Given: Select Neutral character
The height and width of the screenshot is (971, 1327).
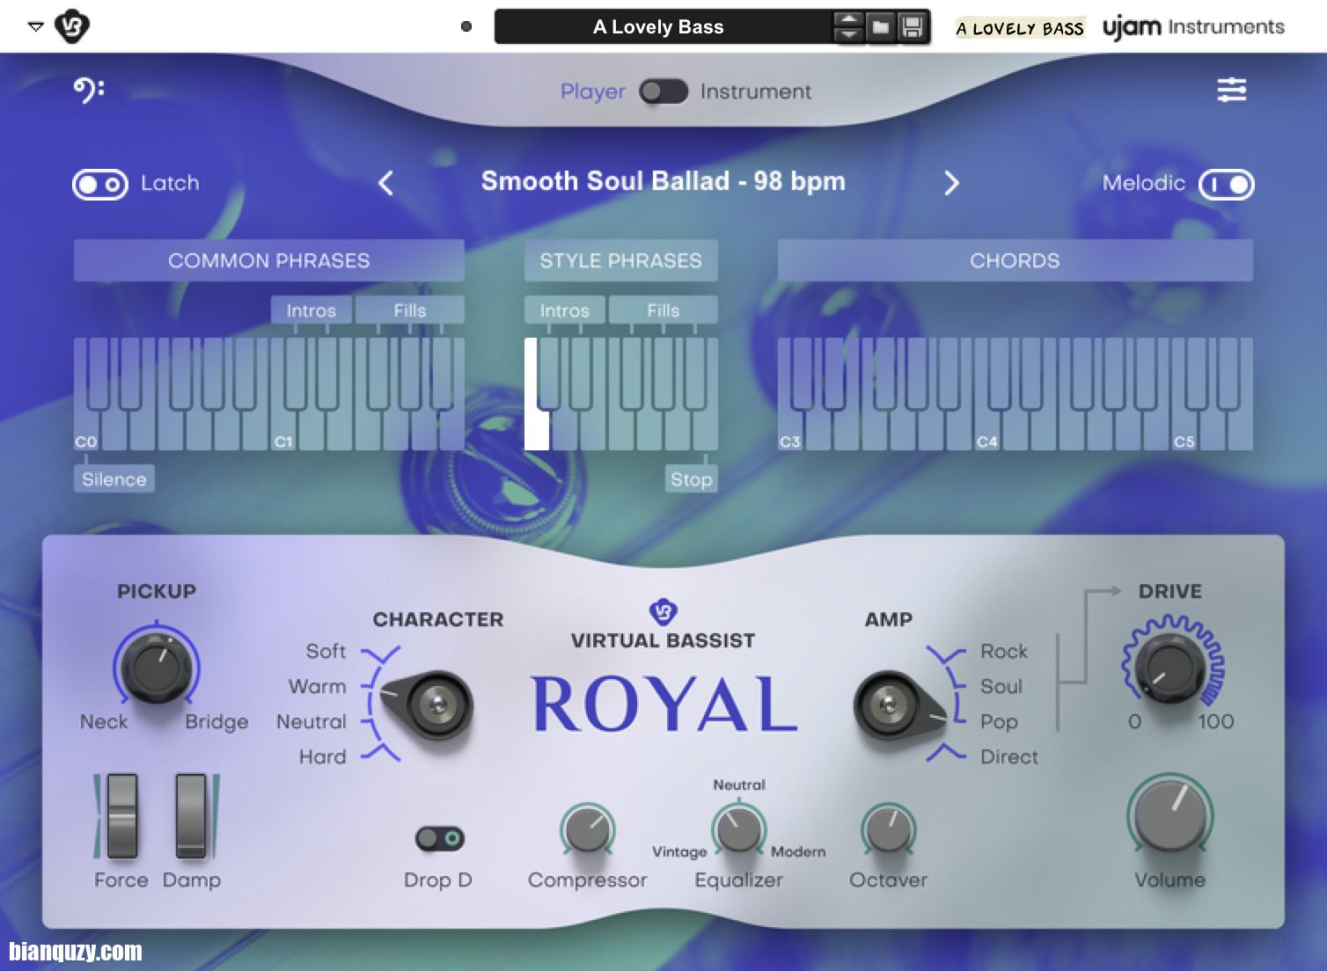Looking at the screenshot, I should point(312,721).
